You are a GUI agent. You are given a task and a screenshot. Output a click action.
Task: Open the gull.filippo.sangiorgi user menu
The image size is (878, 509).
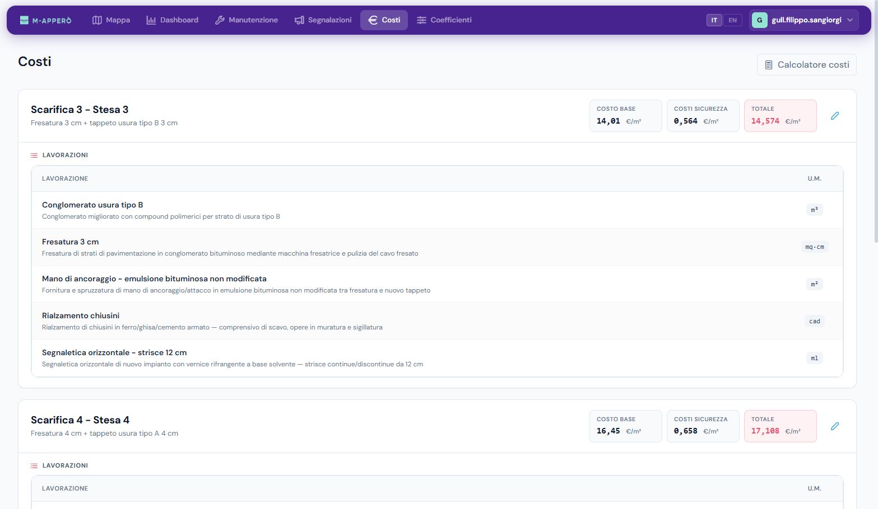(803, 20)
